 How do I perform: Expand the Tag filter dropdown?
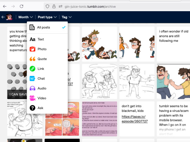tap(66, 17)
